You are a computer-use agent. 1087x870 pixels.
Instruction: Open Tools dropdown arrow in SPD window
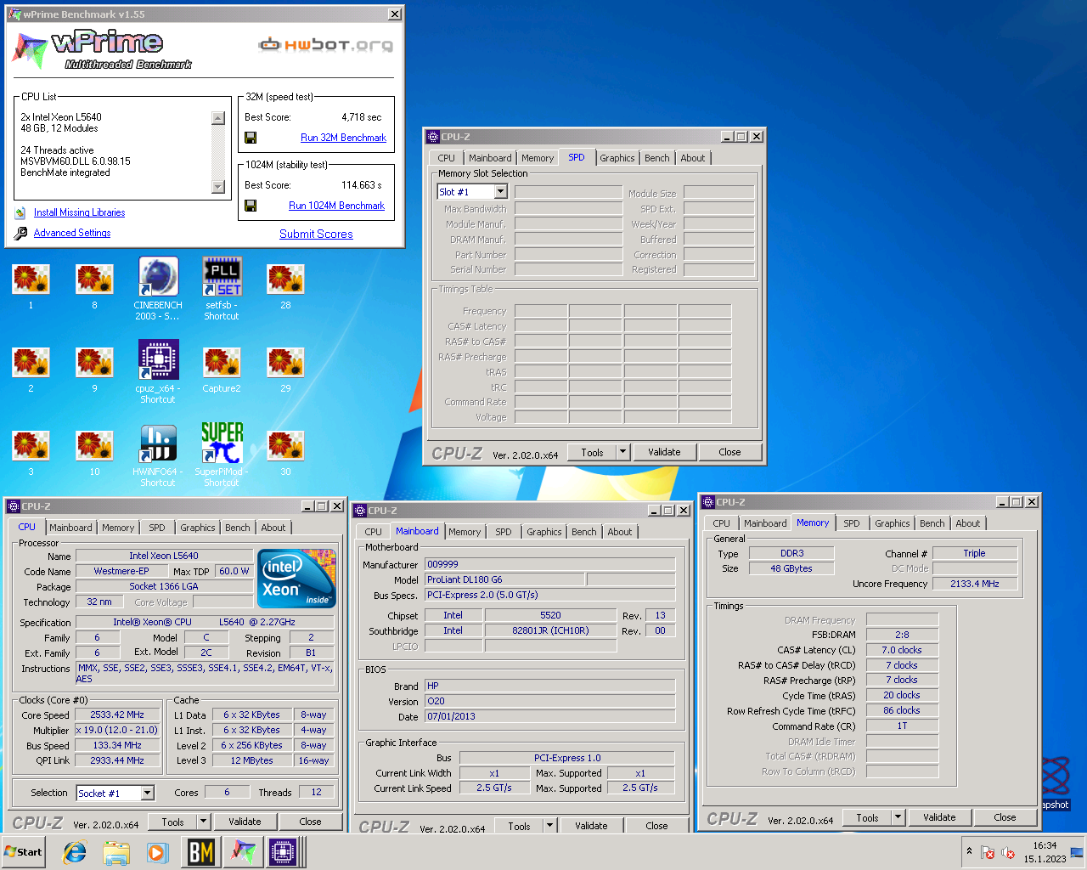[622, 452]
